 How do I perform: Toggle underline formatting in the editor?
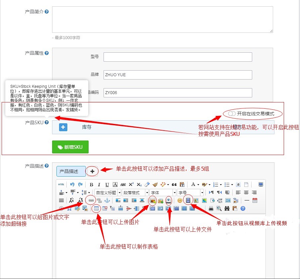107,185
